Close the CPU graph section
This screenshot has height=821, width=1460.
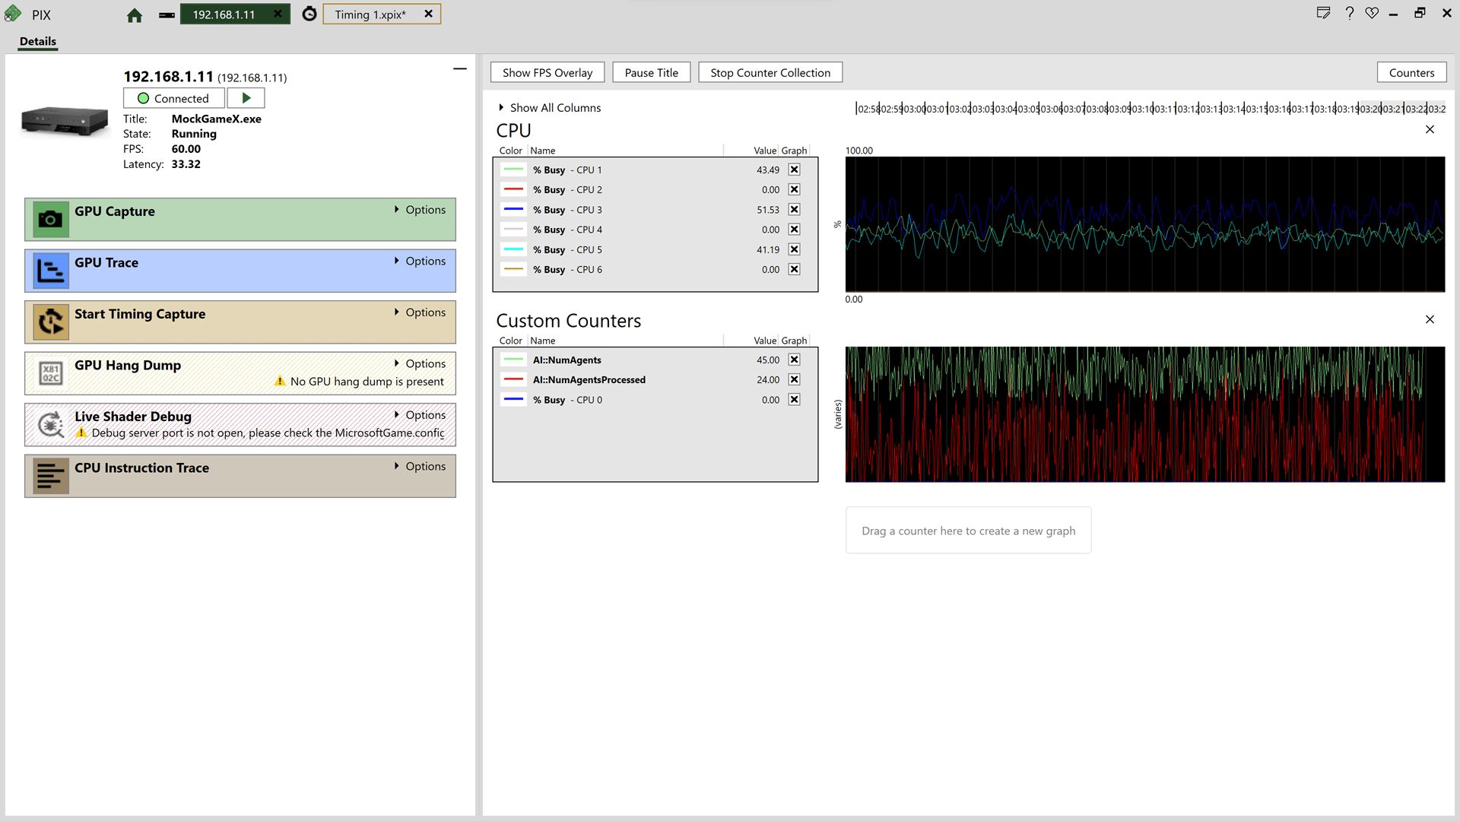(x=1430, y=130)
